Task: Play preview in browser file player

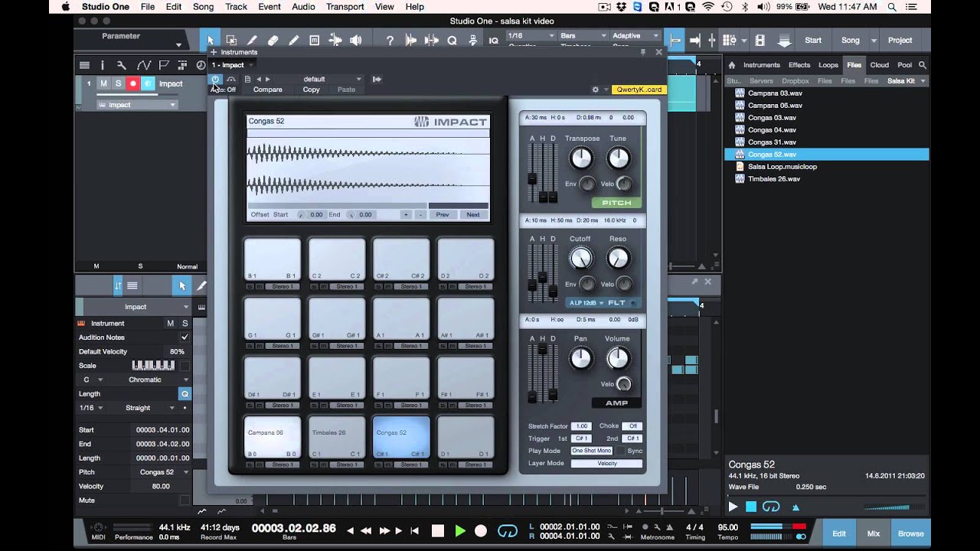Action: tap(733, 507)
